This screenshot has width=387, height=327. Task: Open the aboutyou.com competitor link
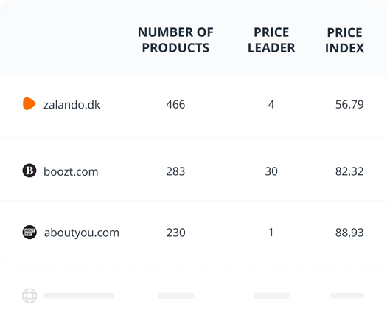click(82, 233)
